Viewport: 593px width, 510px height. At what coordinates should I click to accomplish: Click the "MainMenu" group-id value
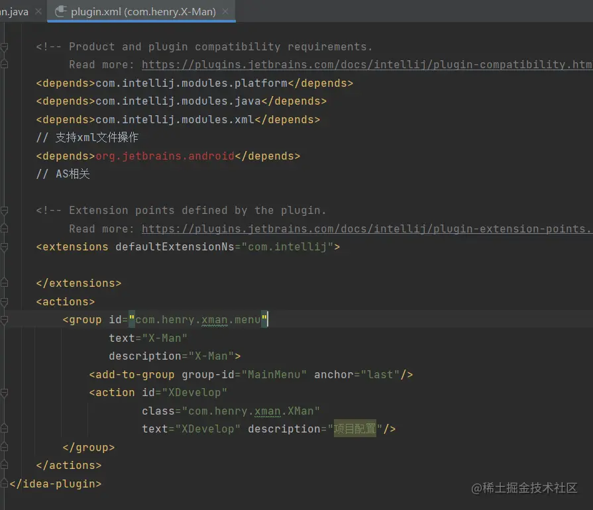(274, 375)
